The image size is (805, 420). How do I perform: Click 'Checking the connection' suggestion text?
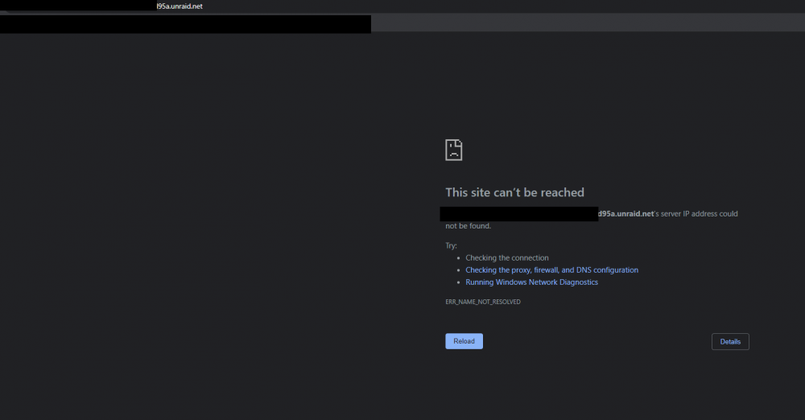tap(506, 257)
